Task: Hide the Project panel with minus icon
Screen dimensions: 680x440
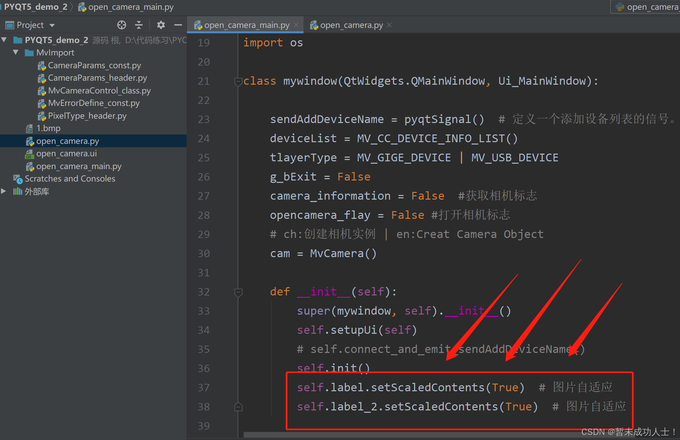Action: coord(178,25)
